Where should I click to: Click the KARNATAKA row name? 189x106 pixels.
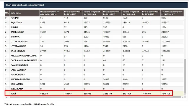(17, 84)
